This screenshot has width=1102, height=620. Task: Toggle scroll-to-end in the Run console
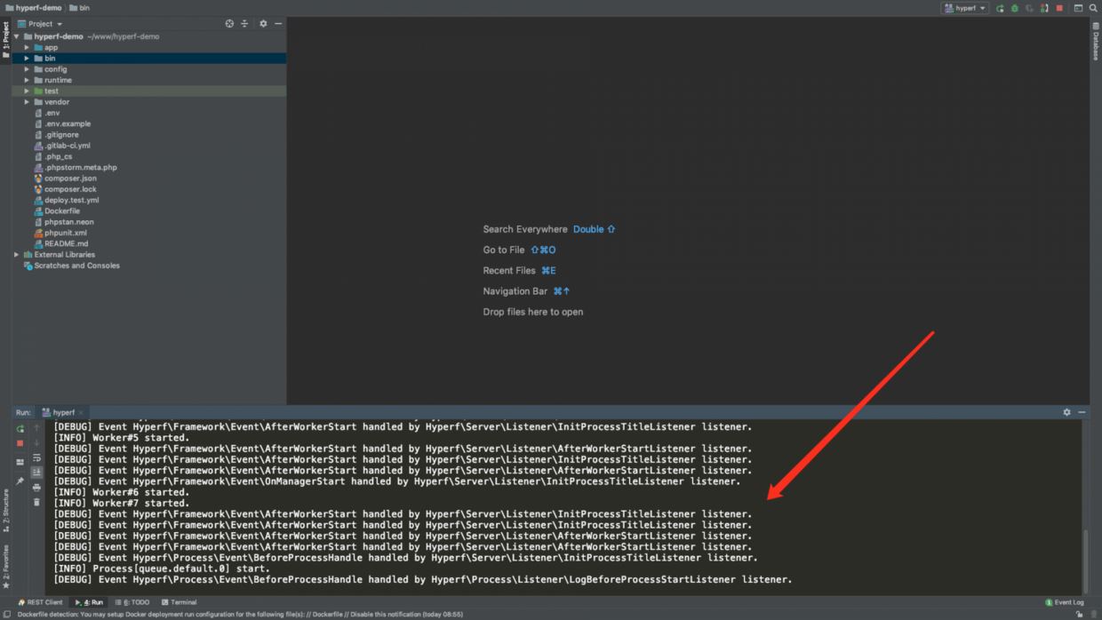pos(36,473)
